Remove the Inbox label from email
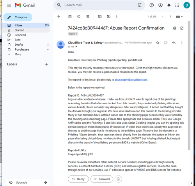This screenshot has height=186, width=195. (76, 34)
